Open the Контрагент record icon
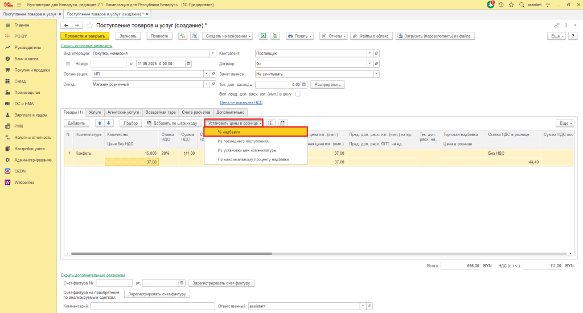Image resolution: width=583 pixels, height=313 pixels. coord(376,53)
